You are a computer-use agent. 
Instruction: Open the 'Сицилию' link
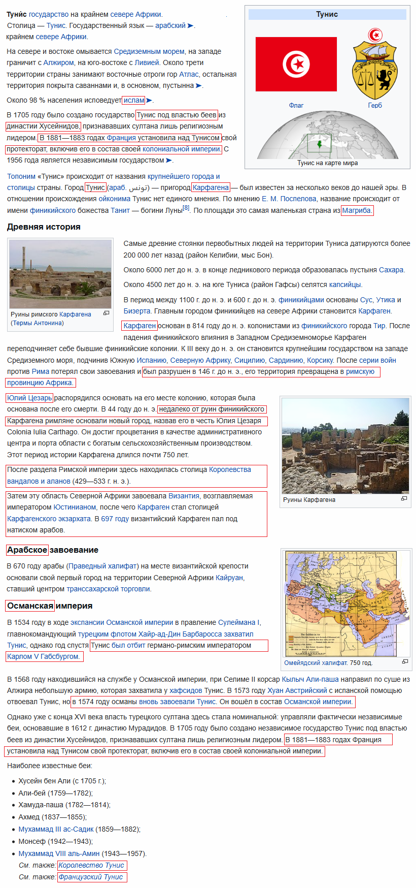(x=250, y=360)
